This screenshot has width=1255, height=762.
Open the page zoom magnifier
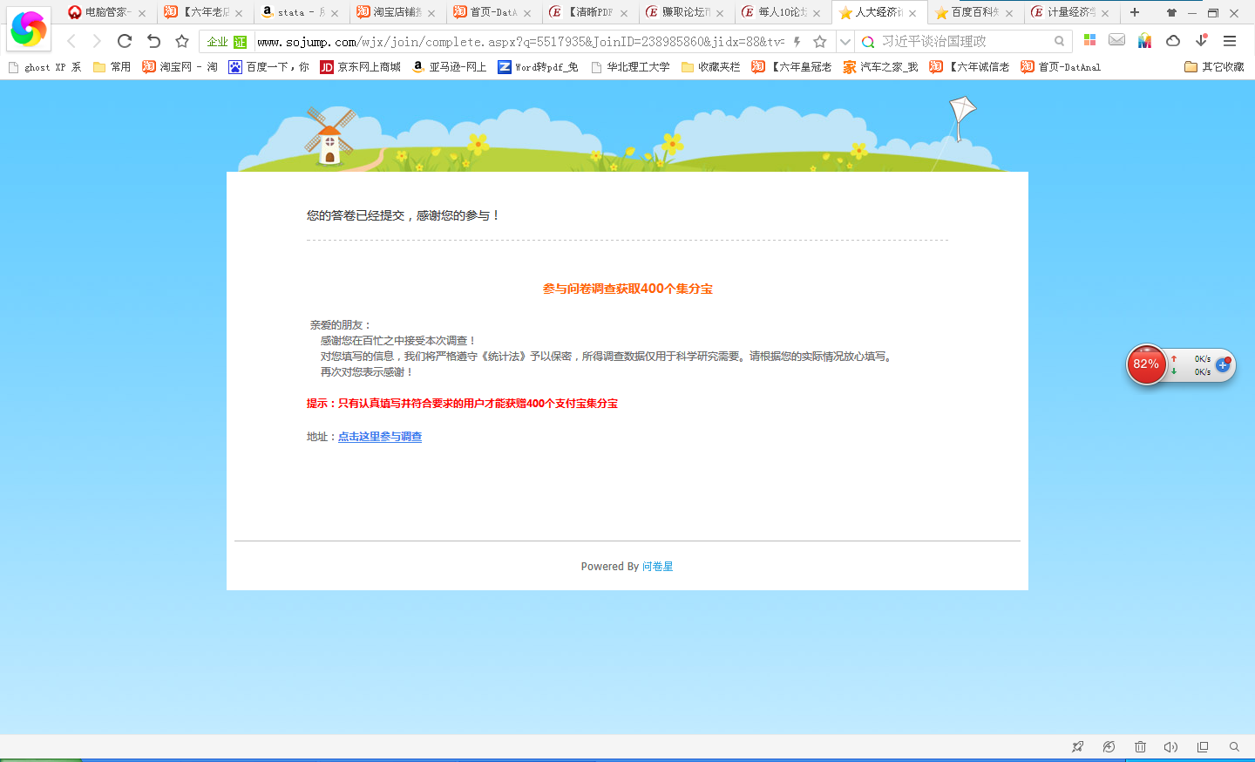click(x=1234, y=746)
